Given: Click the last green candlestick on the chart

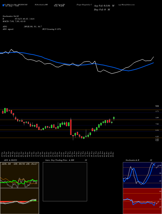Looking at the screenshot, I should pyautogui.click(x=114, y=118).
